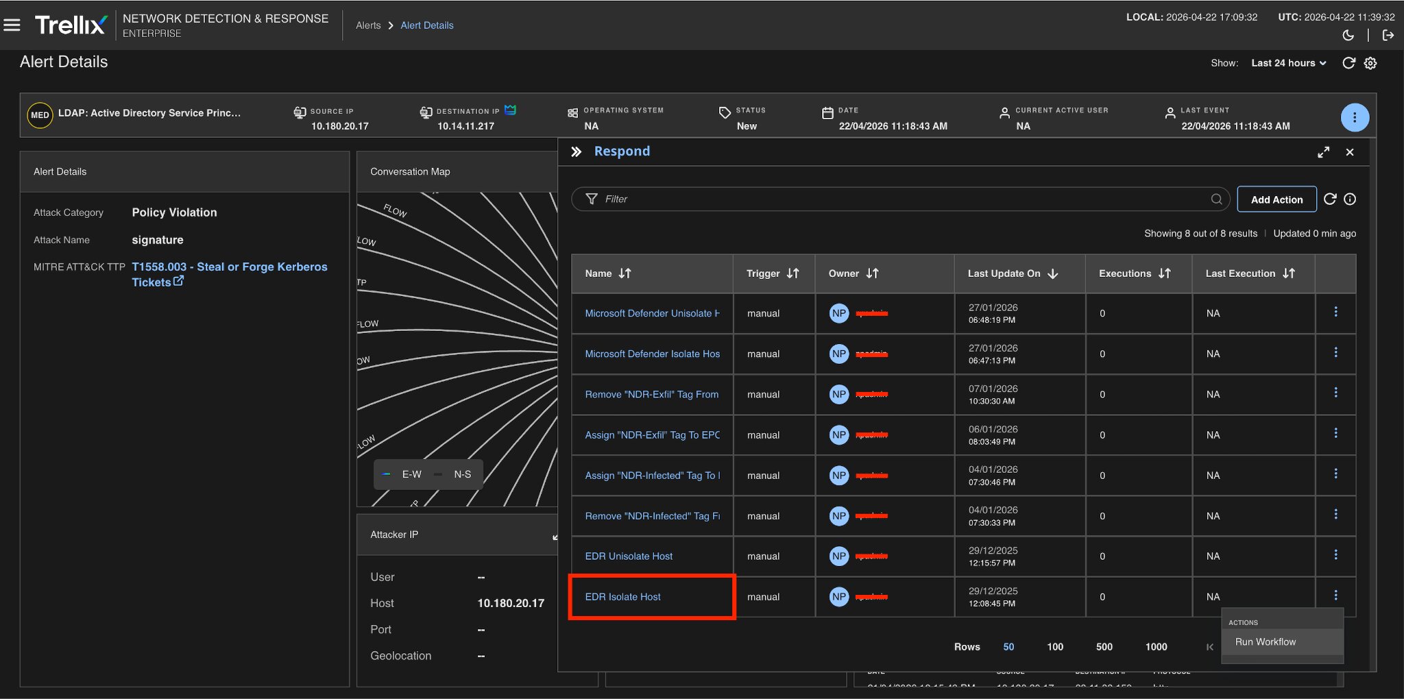Viewport: 1404px width, 699px height.
Task: Set rows per page to 500
Action: pyautogui.click(x=1104, y=647)
